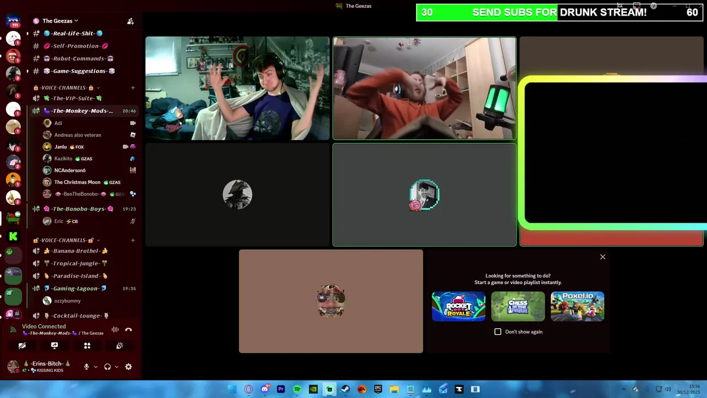Disconnect from the voice channel
Viewport: 707px width, 398px height.
point(129,329)
